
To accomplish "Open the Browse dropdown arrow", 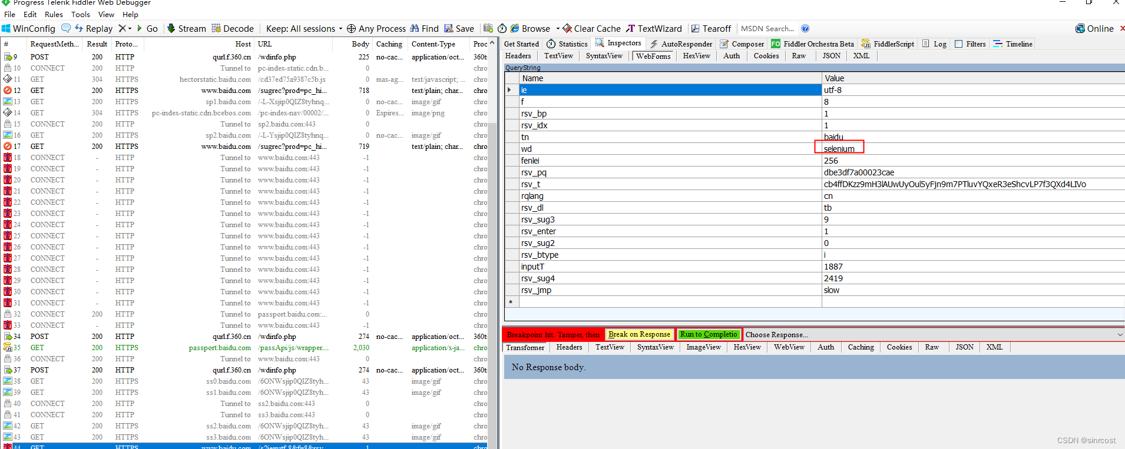I will pos(558,28).
